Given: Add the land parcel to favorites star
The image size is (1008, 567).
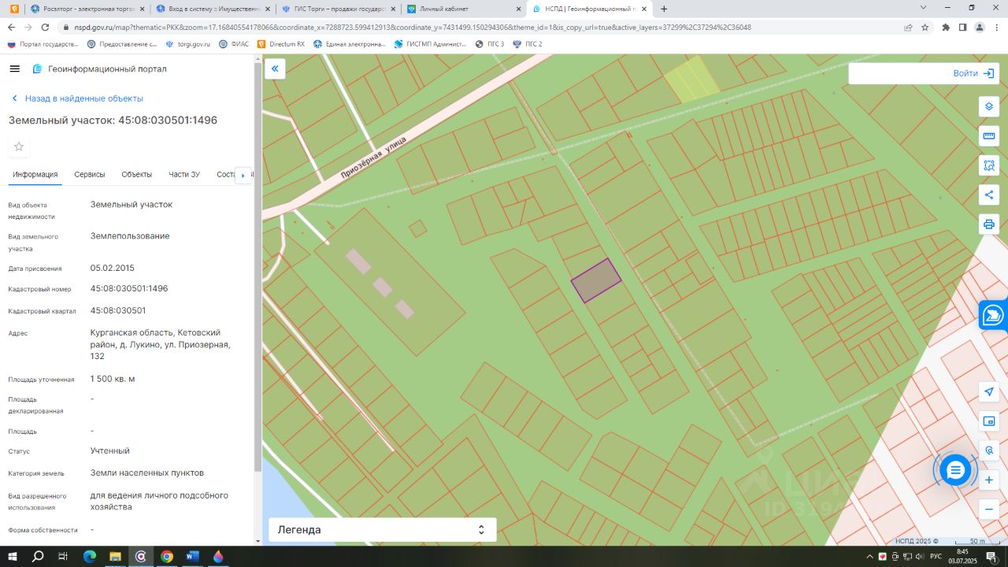Looking at the screenshot, I should pos(19,146).
